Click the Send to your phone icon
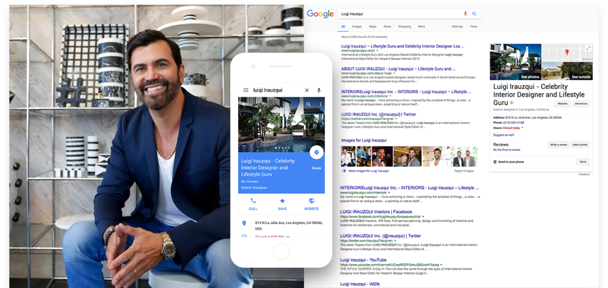The width and height of the screenshot is (608, 288). 495,162
